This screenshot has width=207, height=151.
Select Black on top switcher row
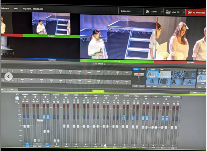pos(89,72)
